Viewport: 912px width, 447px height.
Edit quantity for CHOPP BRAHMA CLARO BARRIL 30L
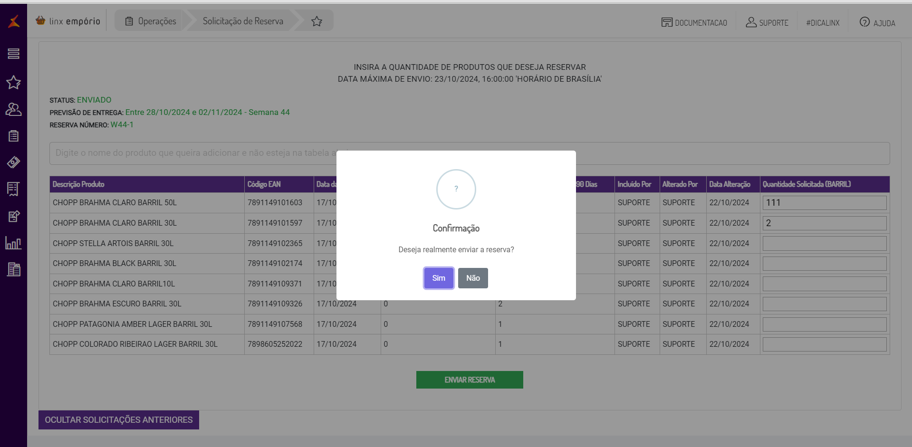(825, 223)
